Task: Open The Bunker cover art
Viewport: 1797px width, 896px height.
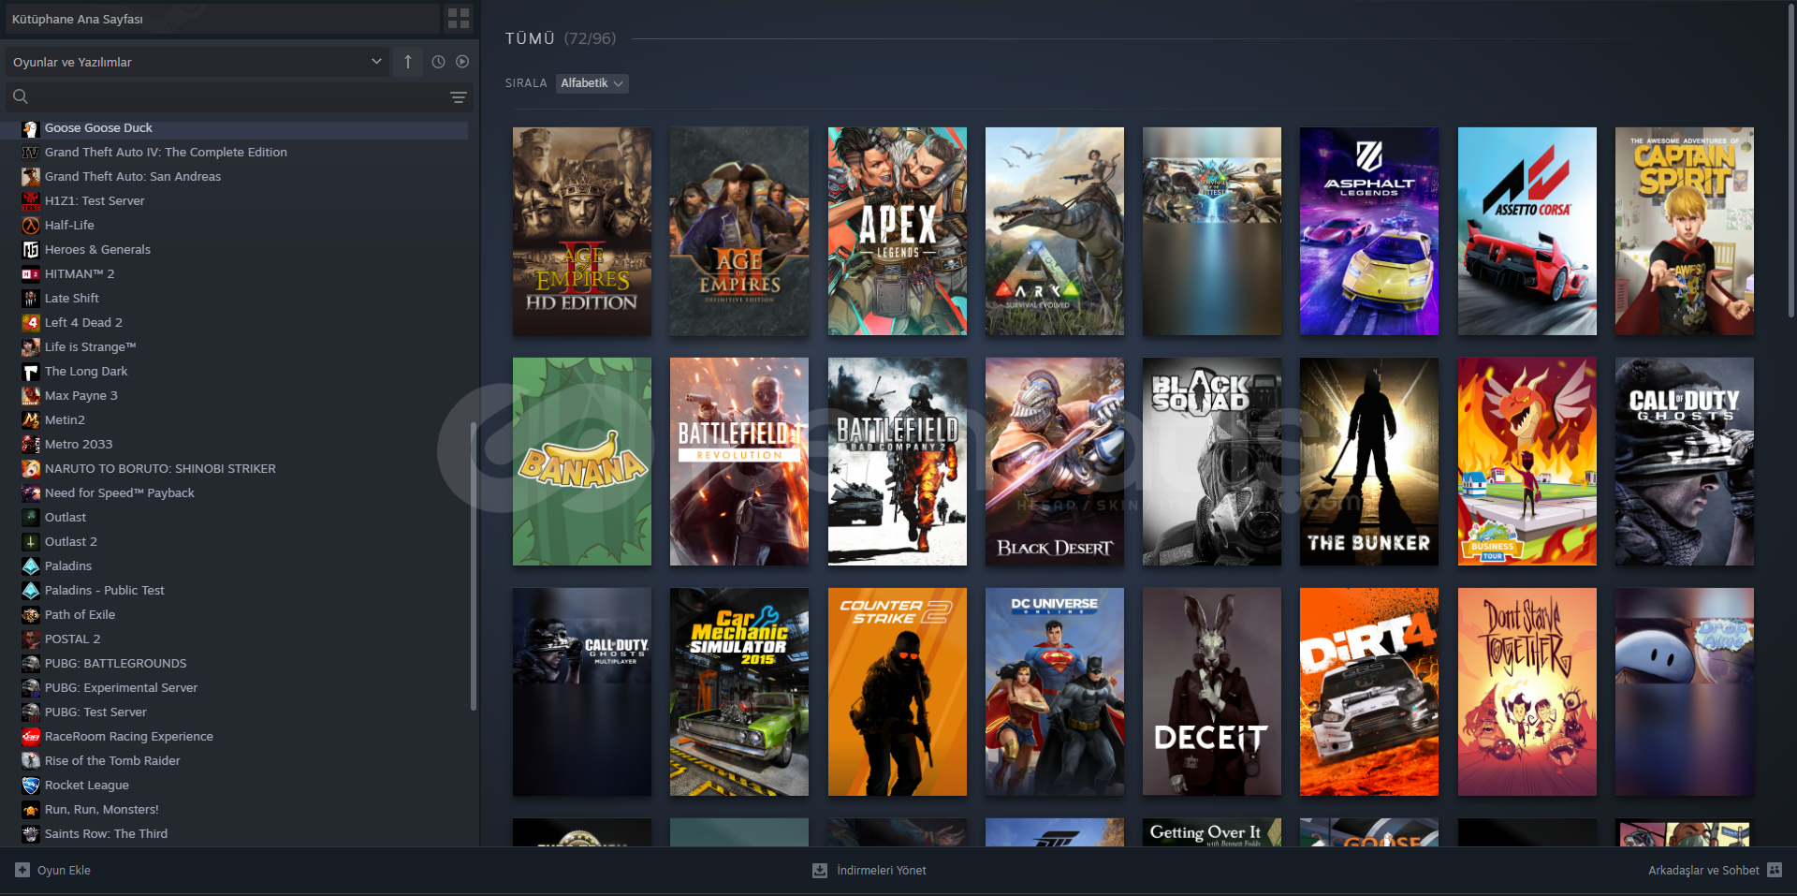Action: tap(1369, 462)
